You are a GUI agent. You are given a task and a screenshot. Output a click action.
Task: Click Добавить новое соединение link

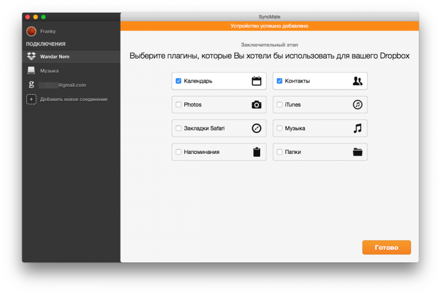click(73, 99)
